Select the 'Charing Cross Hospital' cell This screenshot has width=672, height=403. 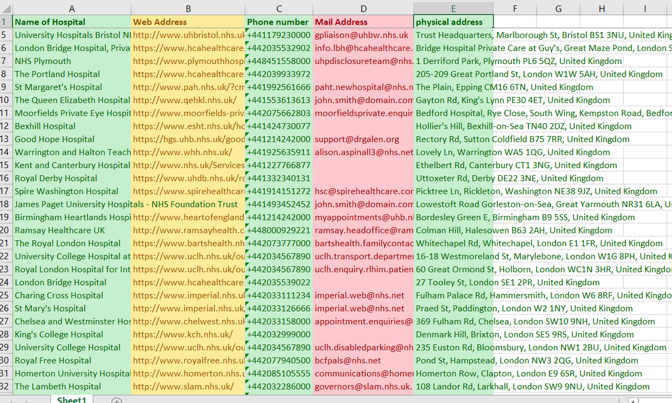pyautogui.click(x=71, y=295)
